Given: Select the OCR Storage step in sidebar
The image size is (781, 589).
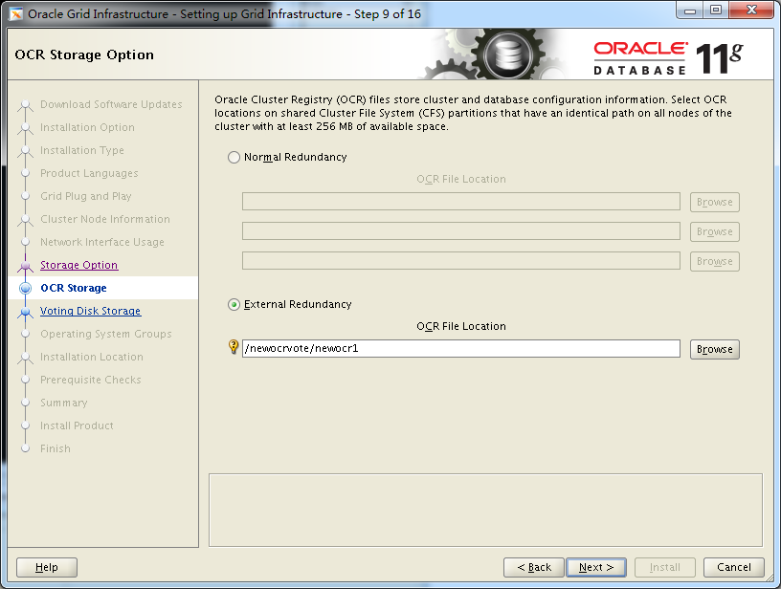Looking at the screenshot, I should (73, 288).
